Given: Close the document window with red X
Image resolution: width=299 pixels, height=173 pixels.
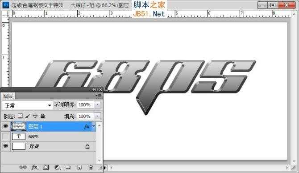Looking at the screenshot, I should [287, 5].
